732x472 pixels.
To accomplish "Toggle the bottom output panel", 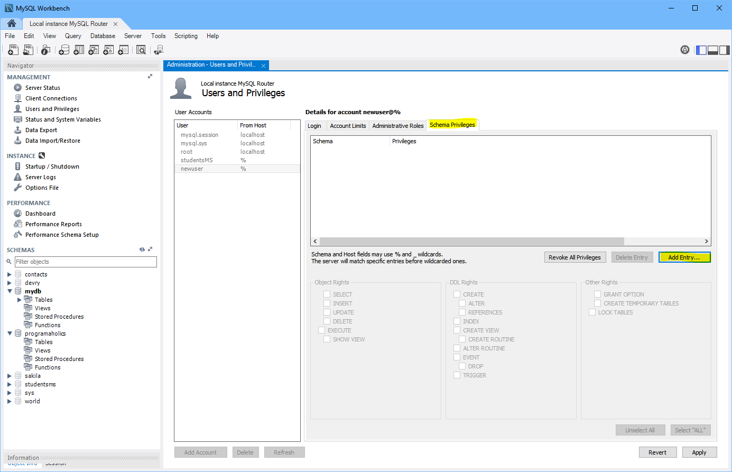I will tap(713, 50).
